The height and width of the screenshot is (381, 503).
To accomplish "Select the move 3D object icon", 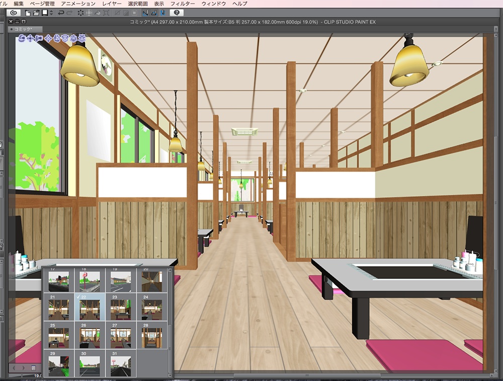I will point(48,38).
